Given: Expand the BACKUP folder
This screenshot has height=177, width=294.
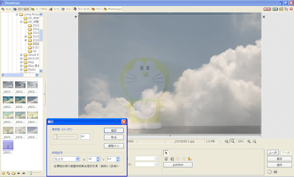Looking at the screenshot, I should coord(21,58).
